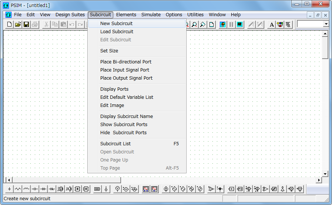Select the PI controller block icon
Screen dimensions: 332x205
coord(240,189)
